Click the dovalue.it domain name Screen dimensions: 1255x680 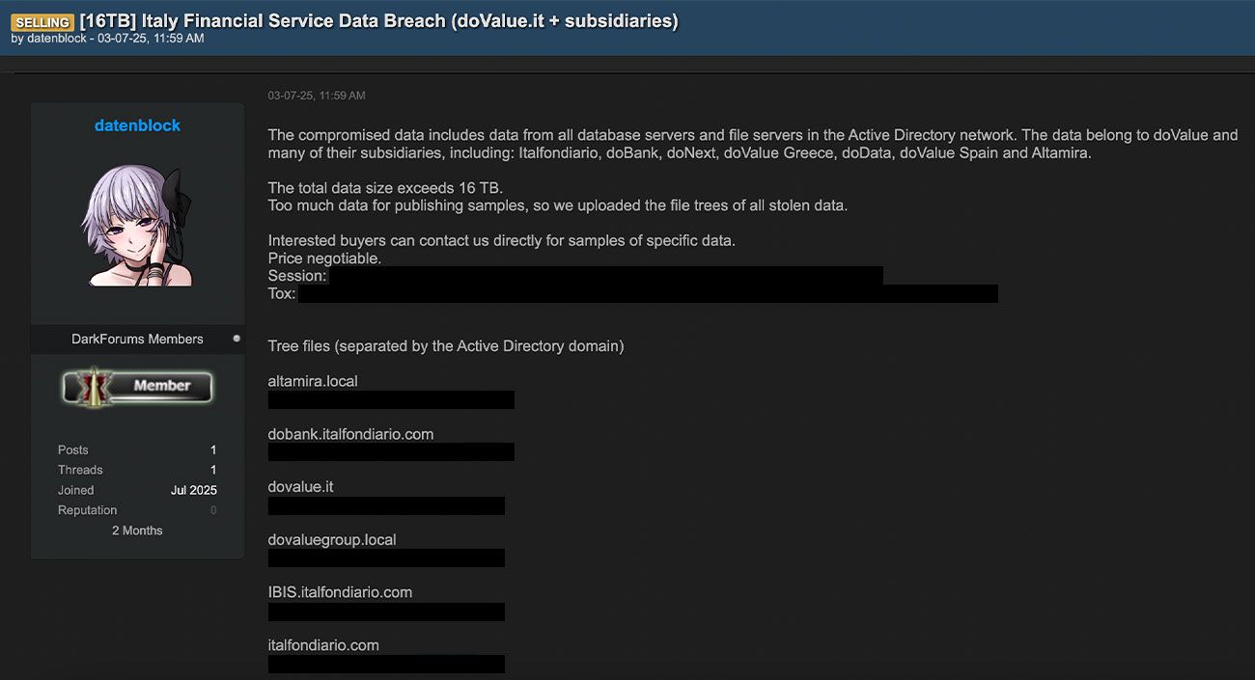click(300, 487)
